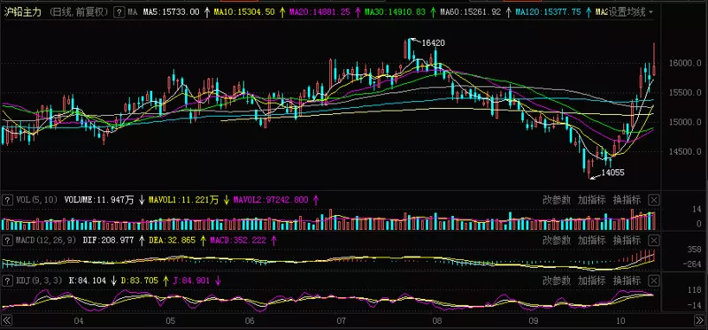Select 换指标 in the KDJ panel
Viewport: 708px width, 330px height.
[x=627, y=280]
